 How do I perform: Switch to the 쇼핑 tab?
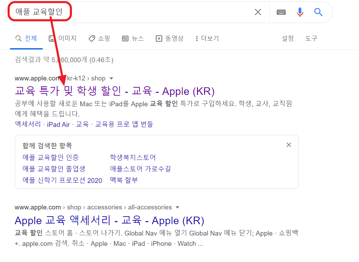point(99,39)
